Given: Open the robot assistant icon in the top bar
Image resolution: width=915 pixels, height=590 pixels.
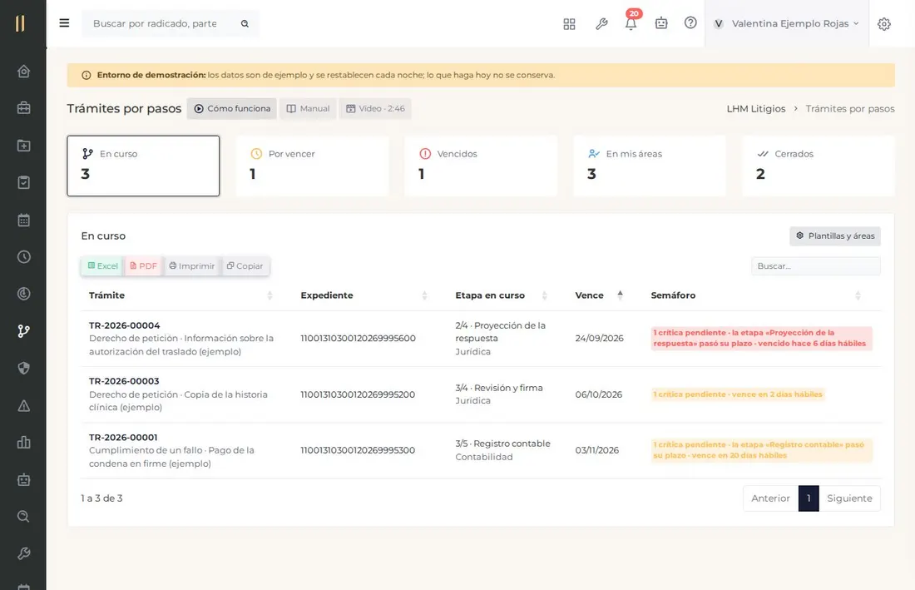Looking at the screenshot, I should point(661,23).
